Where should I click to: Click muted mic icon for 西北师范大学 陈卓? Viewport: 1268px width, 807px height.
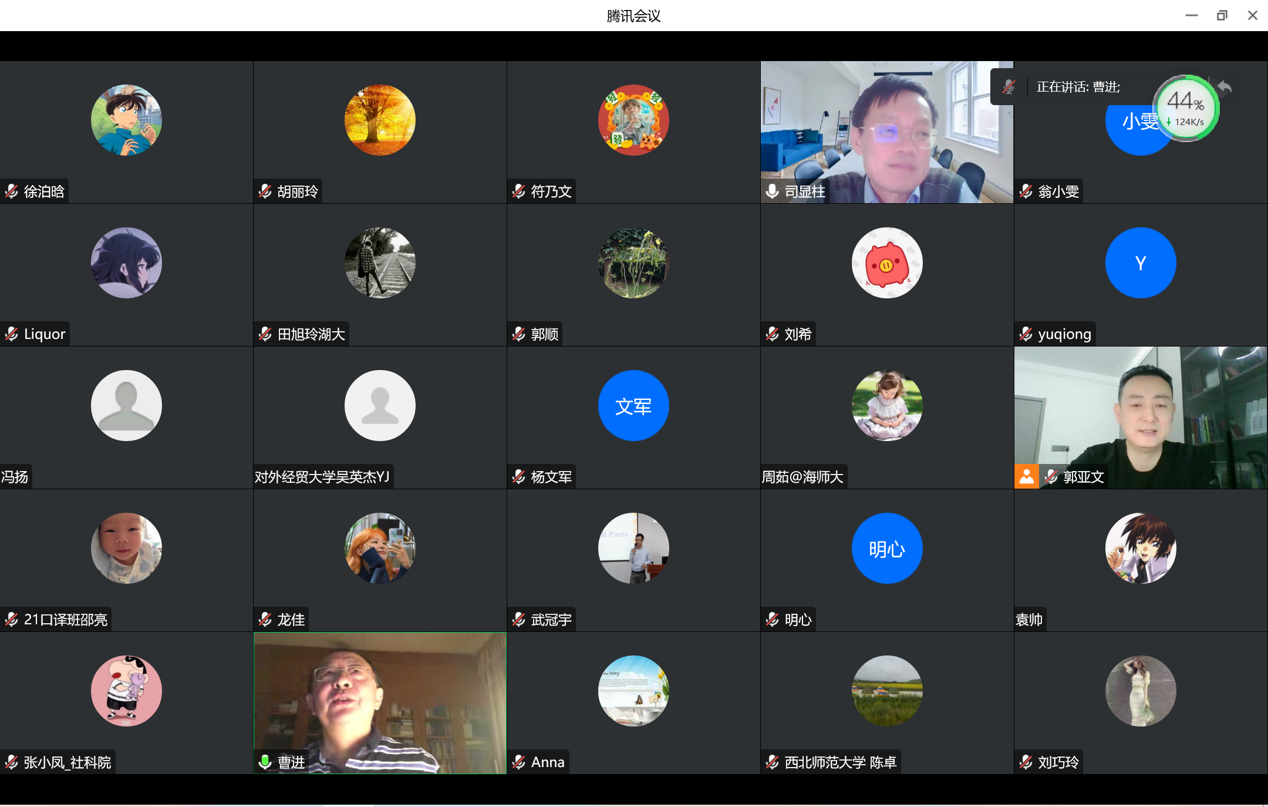(x=773, y=762)
